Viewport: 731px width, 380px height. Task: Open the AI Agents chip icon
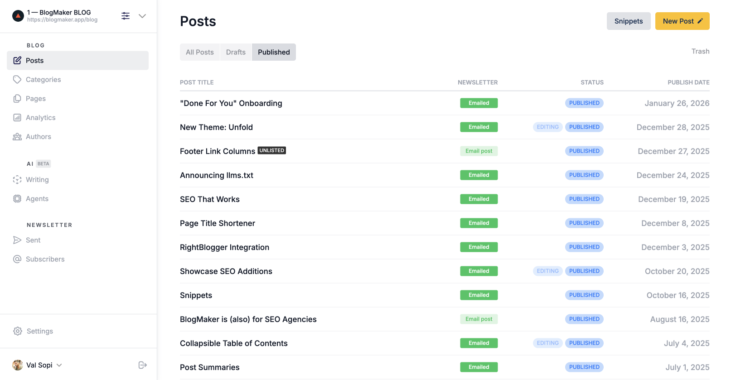point(17,199)
